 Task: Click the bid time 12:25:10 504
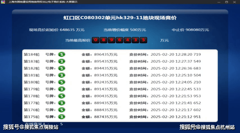pyautogui.click(x=188, y=75)
